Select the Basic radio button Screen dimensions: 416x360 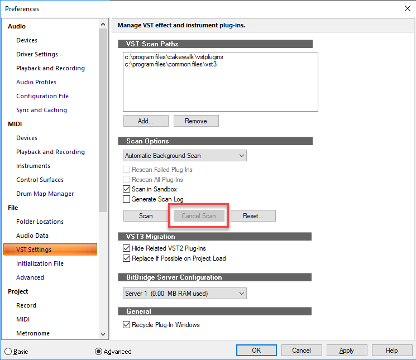point(8,352)
